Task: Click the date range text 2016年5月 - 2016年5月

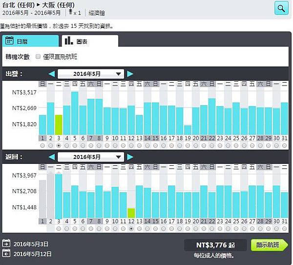Action: 31,13
